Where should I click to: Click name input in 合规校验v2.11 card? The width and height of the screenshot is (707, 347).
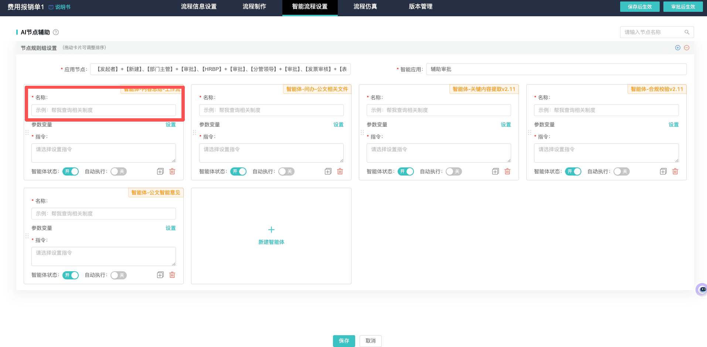coord(606,110)
